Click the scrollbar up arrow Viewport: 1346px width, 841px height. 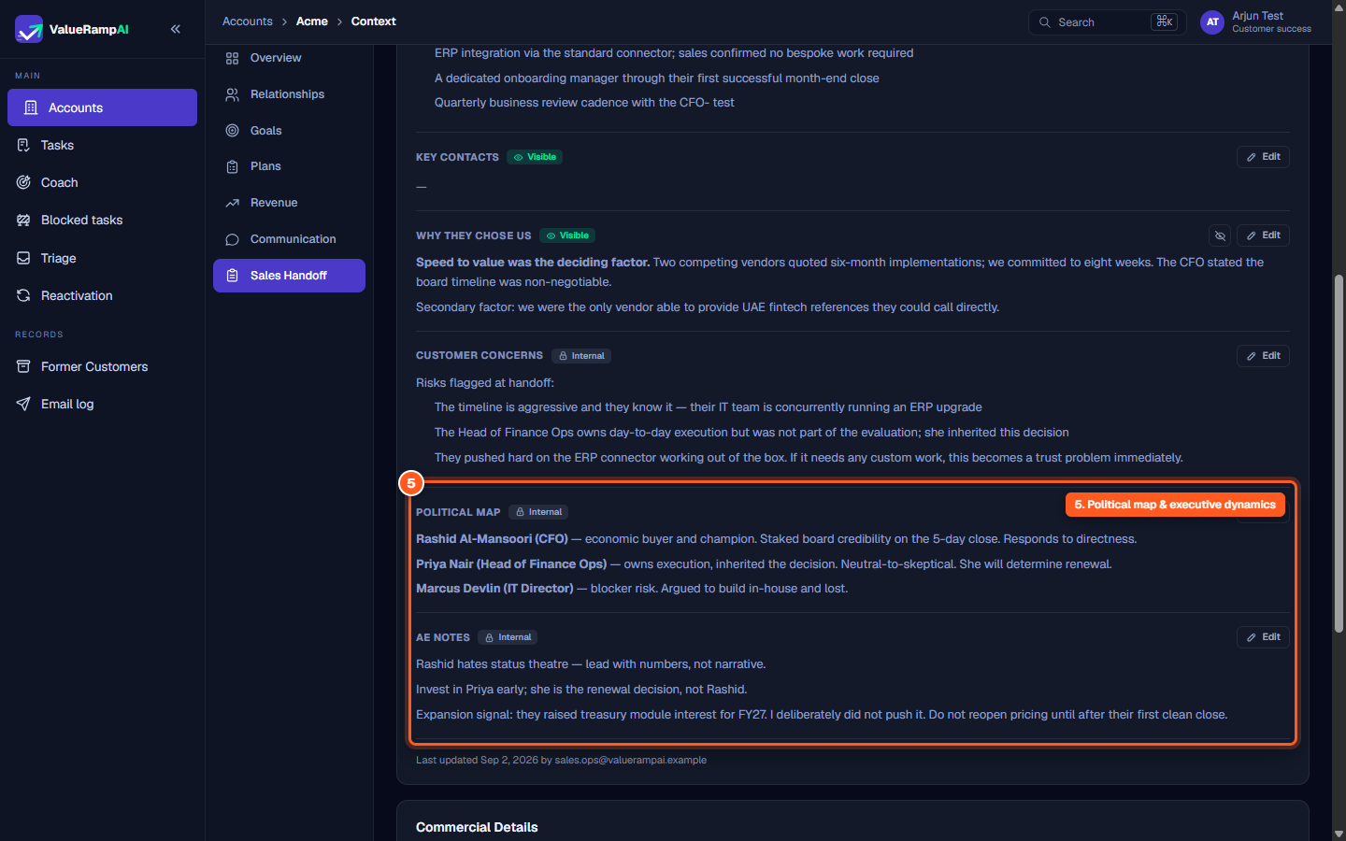(1339, 7)
